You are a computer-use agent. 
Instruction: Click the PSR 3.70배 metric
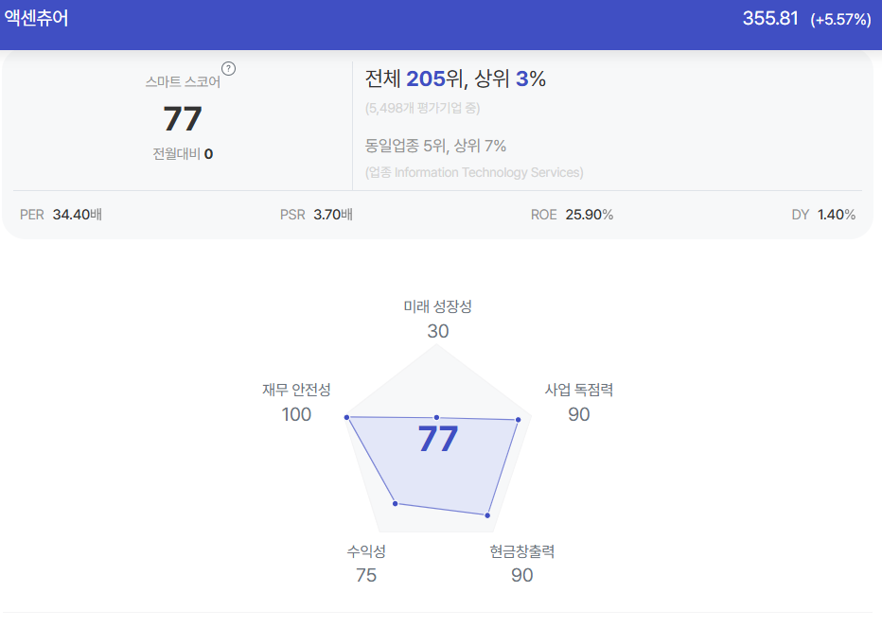click(316, 215)
